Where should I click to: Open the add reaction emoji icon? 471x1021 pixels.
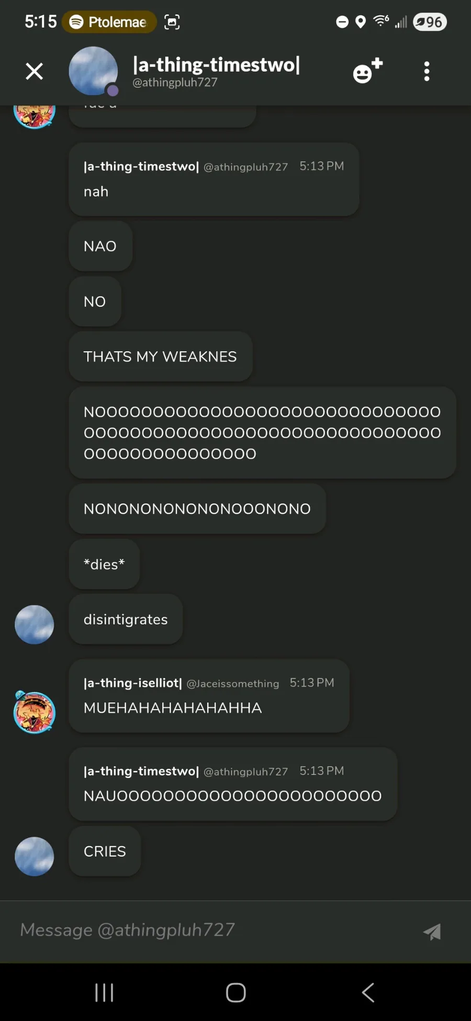click(368, 71)
